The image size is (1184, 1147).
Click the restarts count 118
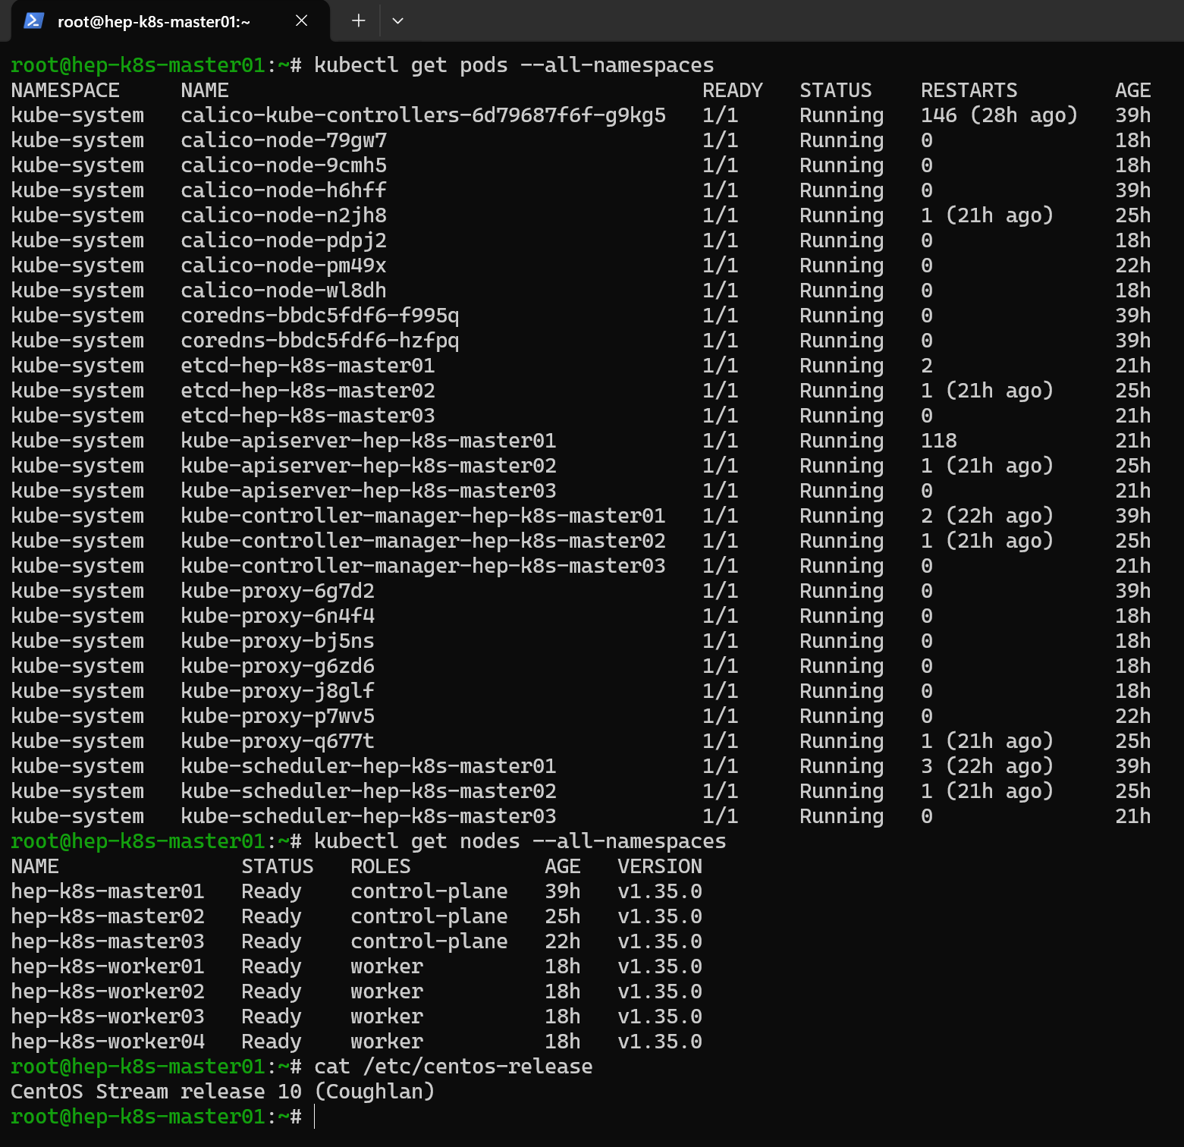[x=938, y=441]
